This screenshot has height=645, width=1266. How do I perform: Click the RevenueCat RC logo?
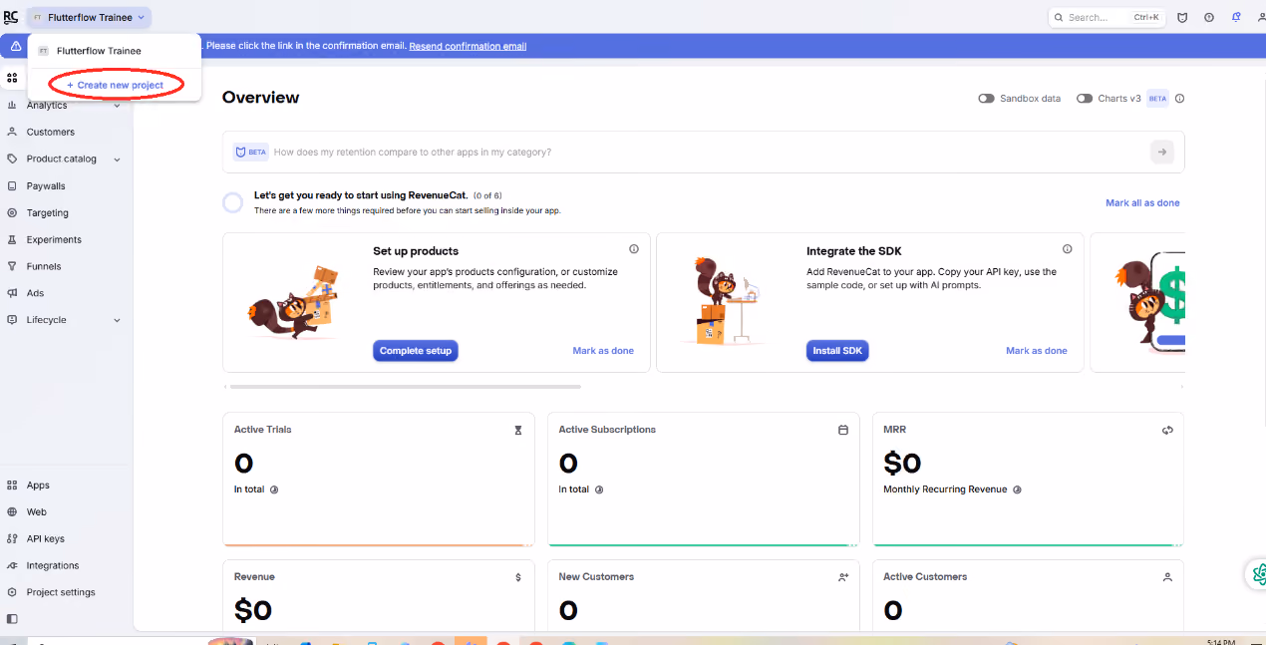(11, 17)
